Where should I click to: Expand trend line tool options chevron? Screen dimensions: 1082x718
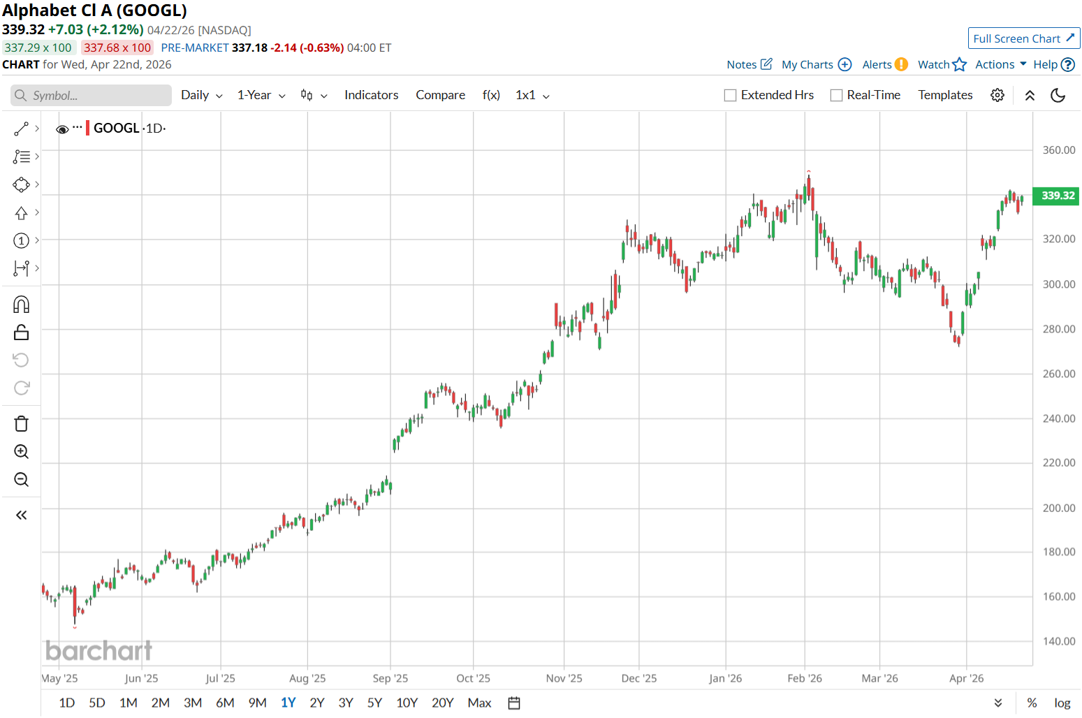[37, 129]
